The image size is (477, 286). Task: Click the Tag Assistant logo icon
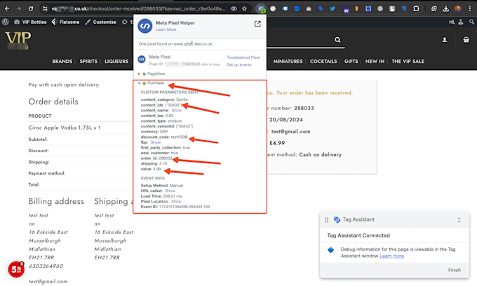pyautogui.click(x=337, y=219)
